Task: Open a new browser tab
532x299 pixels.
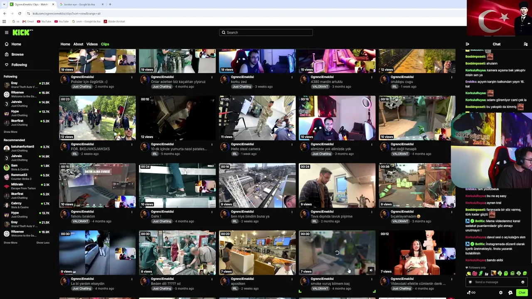Action: point(110,4)
